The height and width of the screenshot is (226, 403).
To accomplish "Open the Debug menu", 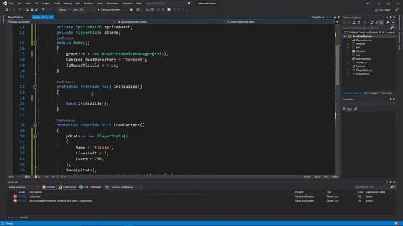I will tap(68, 3).
